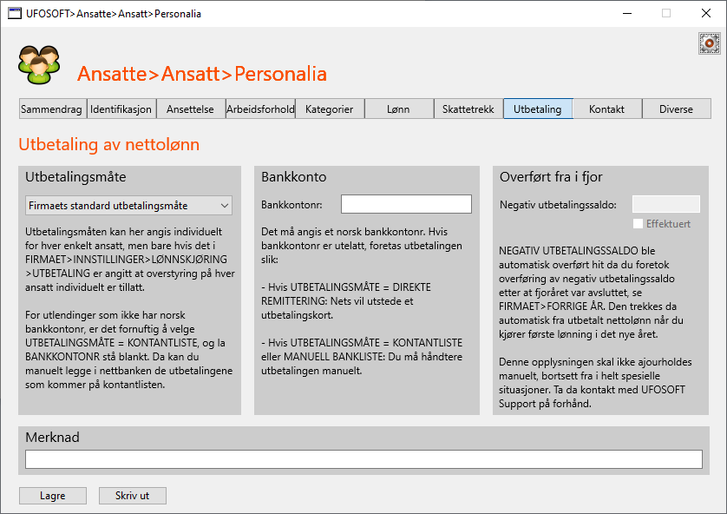The width and height of the screenshot is (727, 514).
Task: Expand the Utbetalingsmåte dropdown
Action: tap(128, 206)
